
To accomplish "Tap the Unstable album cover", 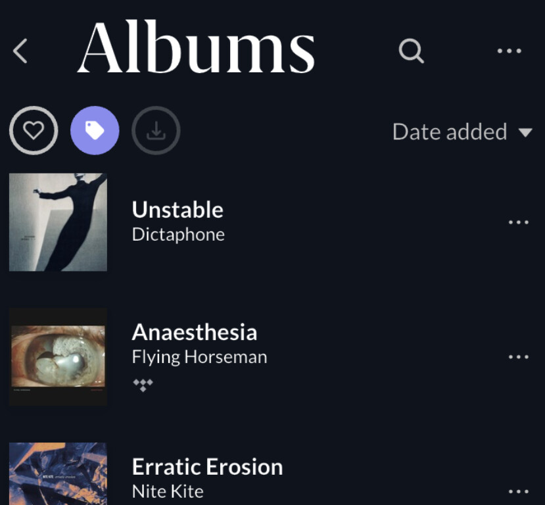I will pos(58,222).
